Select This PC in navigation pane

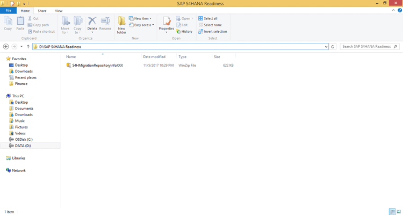click(15, 96)
